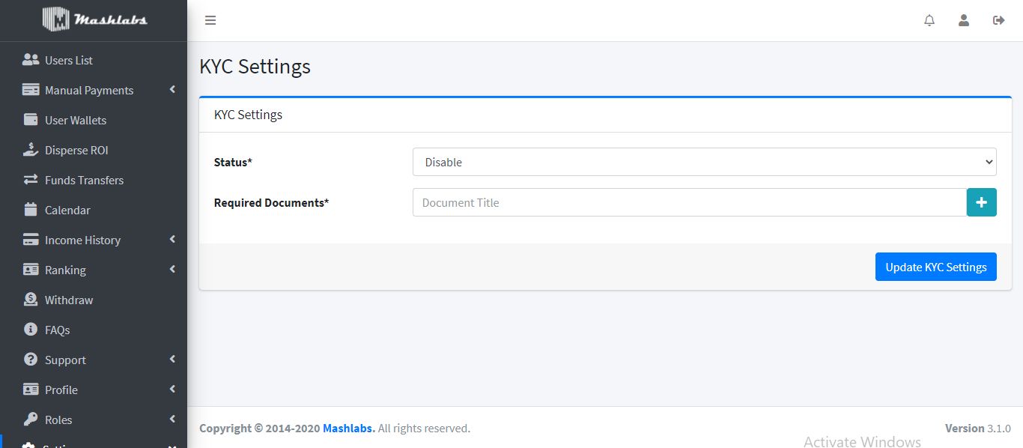Open the Withdraw menu item
The height and width of the screenshot is (448, 1023).
(69, 300)
